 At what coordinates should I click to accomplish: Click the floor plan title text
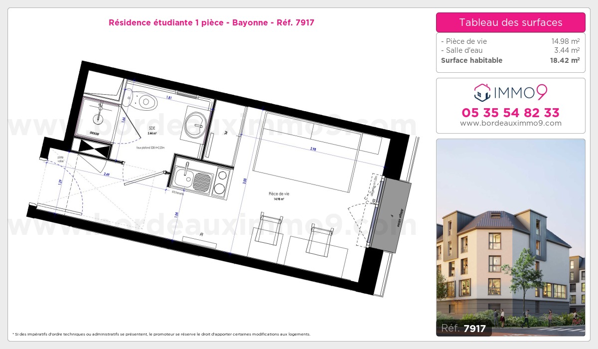211,22
